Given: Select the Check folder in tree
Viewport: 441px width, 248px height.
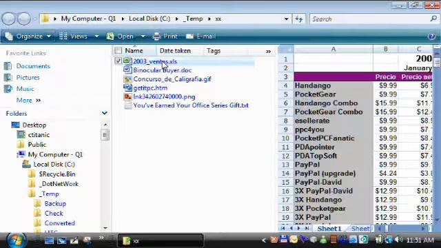Looking at the screenshot, I should [54, 213].
